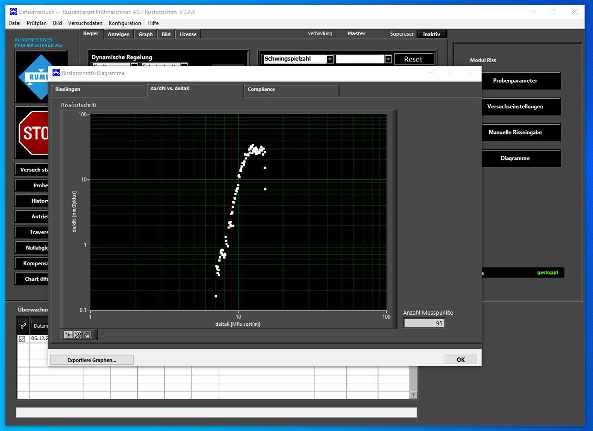Select the hand pan graph tool
The width and height of the screenshot is (593, 431).
pyautogui.click(x=87, y=335)
